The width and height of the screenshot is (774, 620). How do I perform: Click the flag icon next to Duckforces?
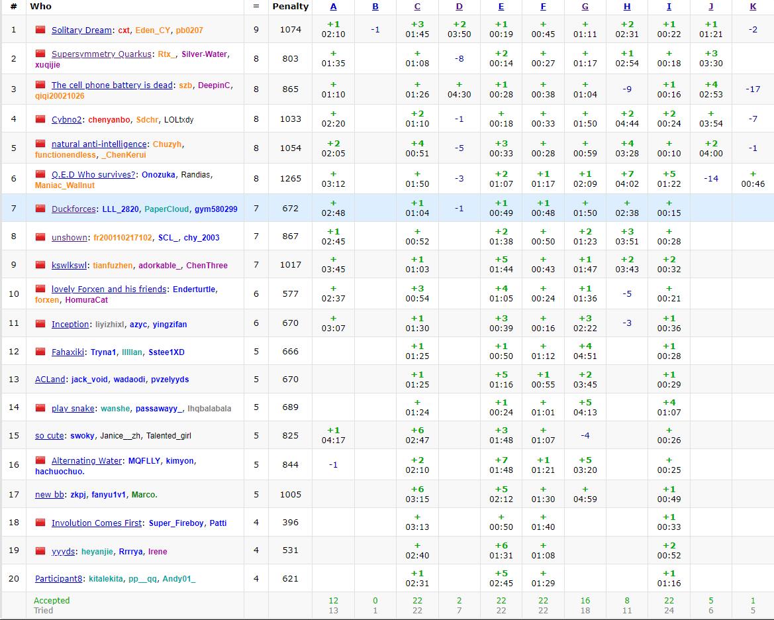click(40, 209)
